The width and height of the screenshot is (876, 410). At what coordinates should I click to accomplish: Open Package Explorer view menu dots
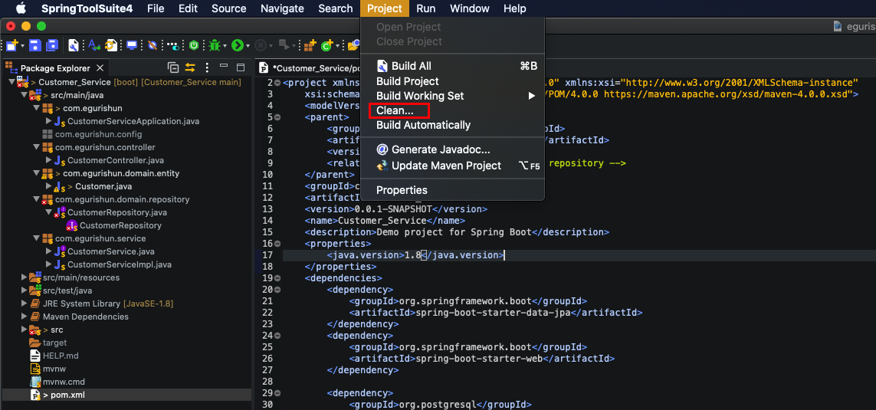[207, 67]
